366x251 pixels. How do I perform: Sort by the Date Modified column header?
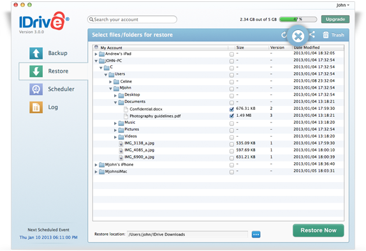coord(318,48)
